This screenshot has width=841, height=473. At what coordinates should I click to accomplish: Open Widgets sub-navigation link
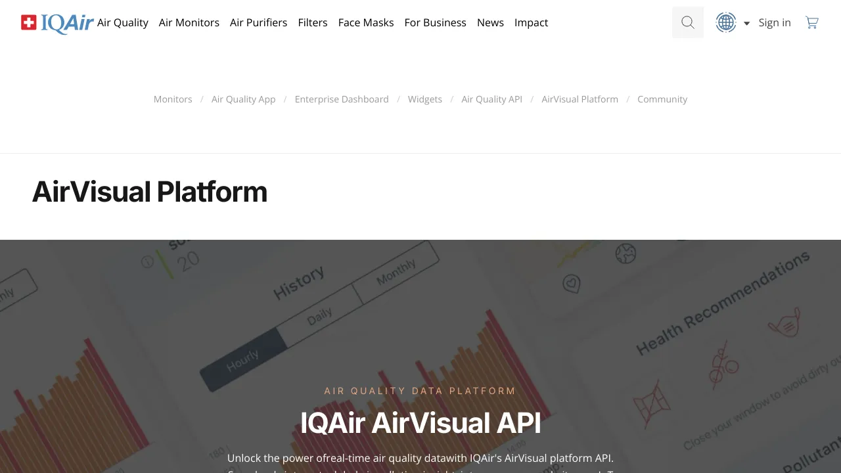(x=425, y=99)
